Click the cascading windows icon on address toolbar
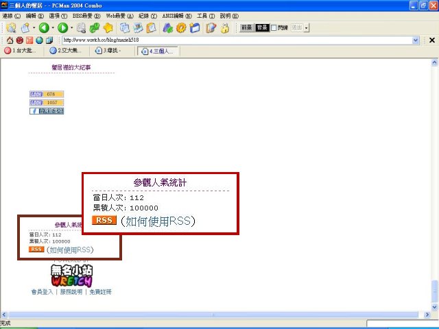439x329 pixels. click(49, 40)
